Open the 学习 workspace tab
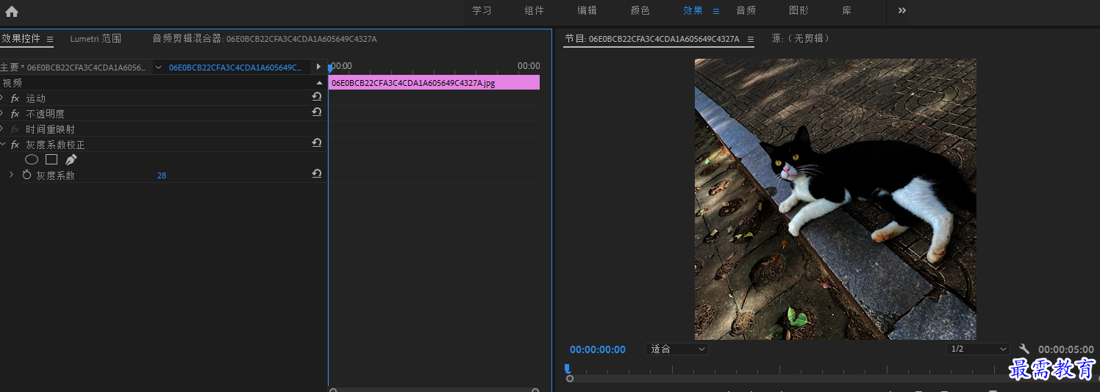1100x392 pixels. tap(482, 10)
